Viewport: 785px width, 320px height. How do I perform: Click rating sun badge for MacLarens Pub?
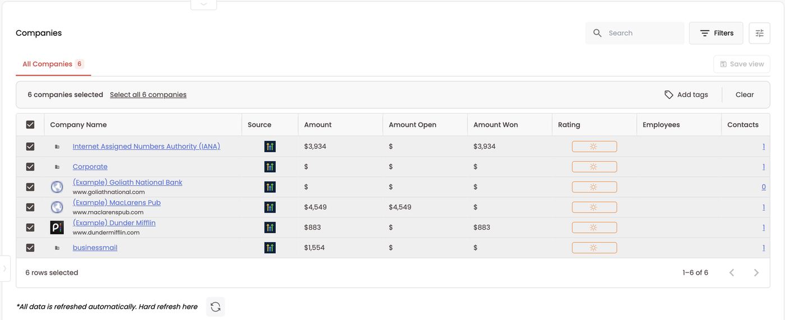(x=594, y=207)
